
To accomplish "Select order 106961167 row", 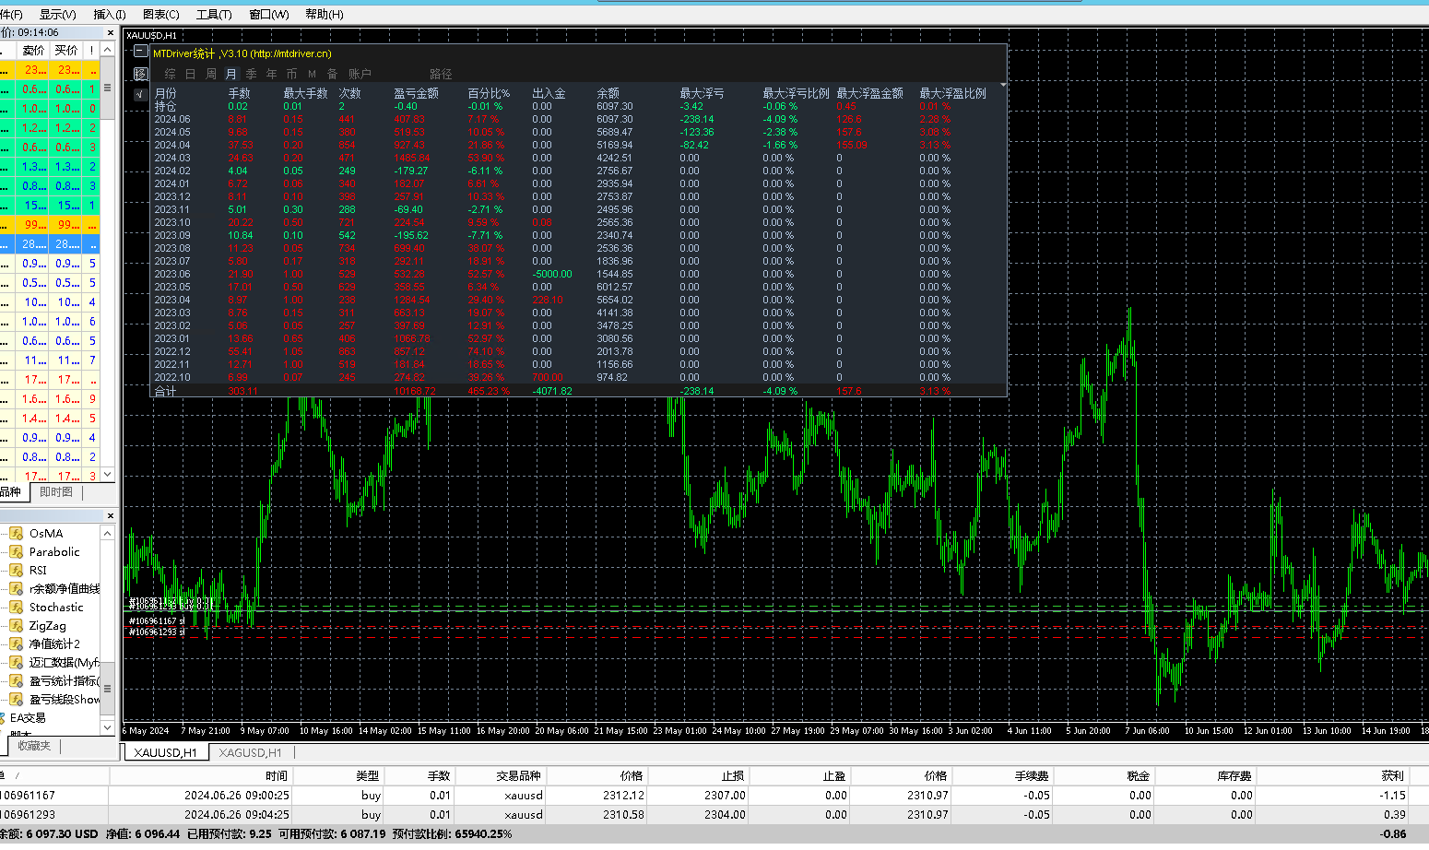I will pos(714,795).
